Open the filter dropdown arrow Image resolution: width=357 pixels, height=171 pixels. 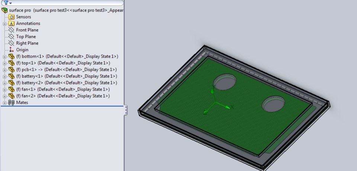[10, 3]
